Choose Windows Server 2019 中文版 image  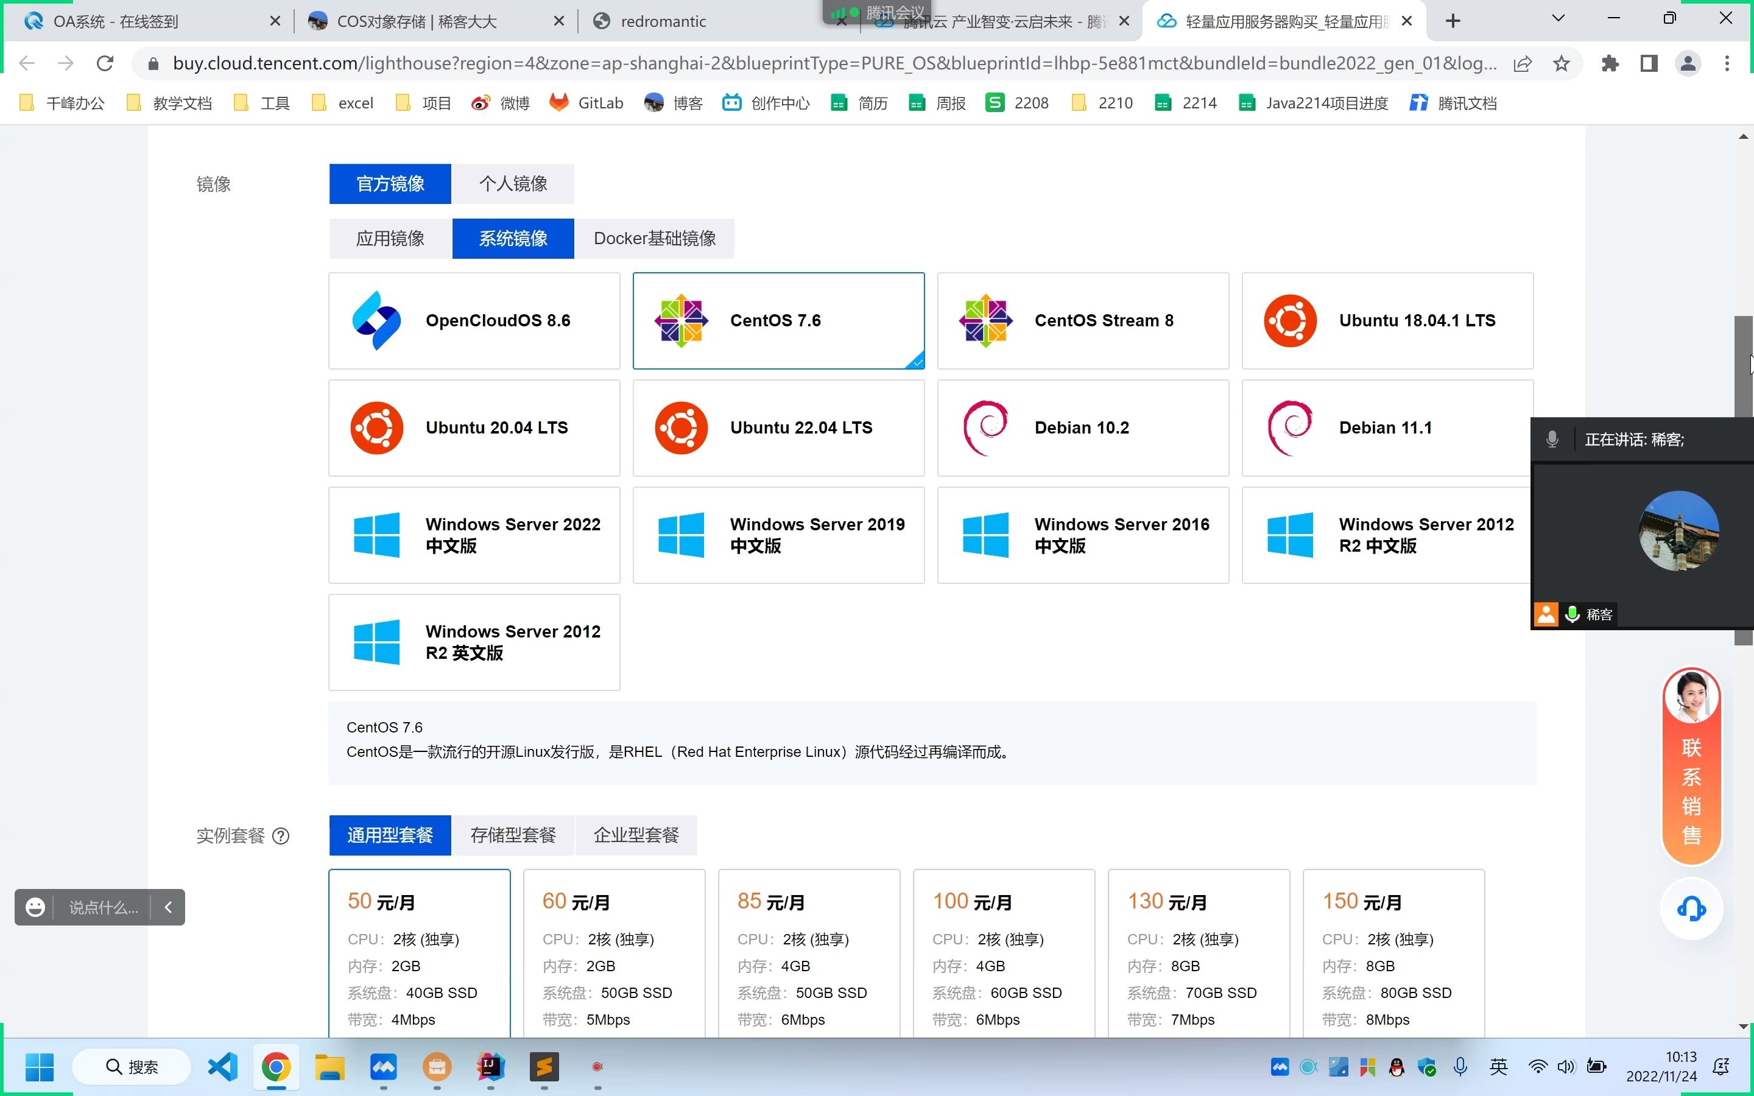tap(778, 535)
